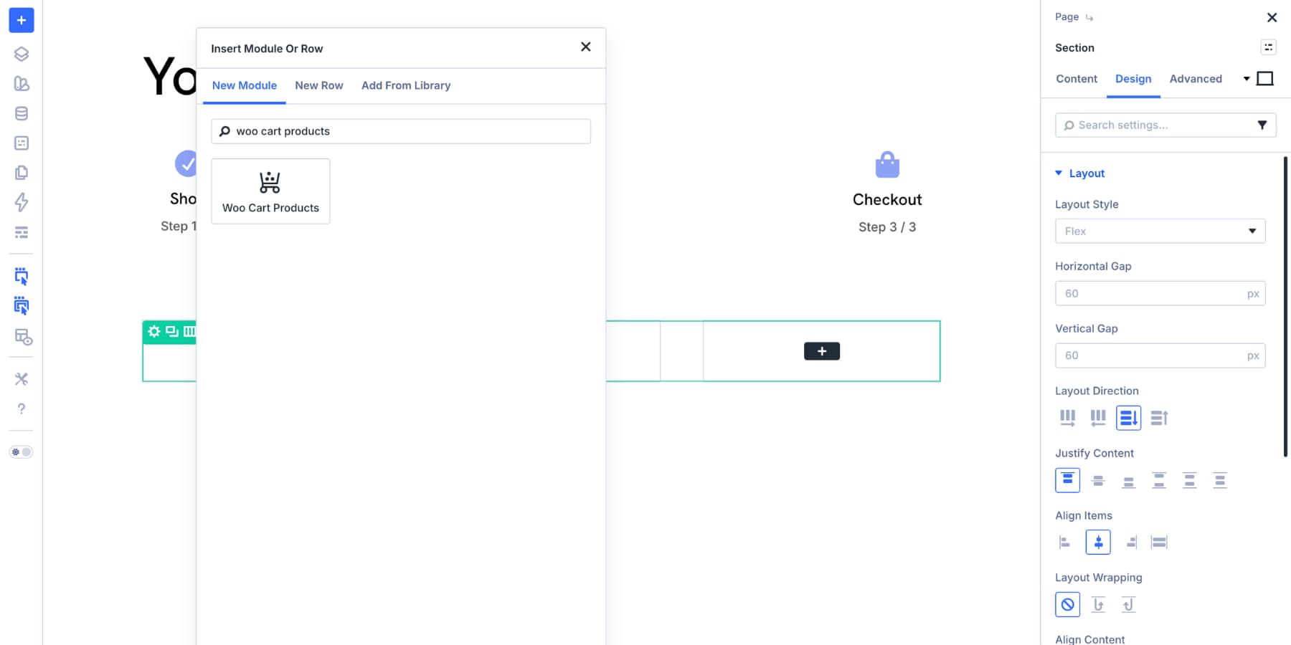Viewport: 1291px width, 645px height.
Task: Open the help question mark icon
Action: [22, 408]
